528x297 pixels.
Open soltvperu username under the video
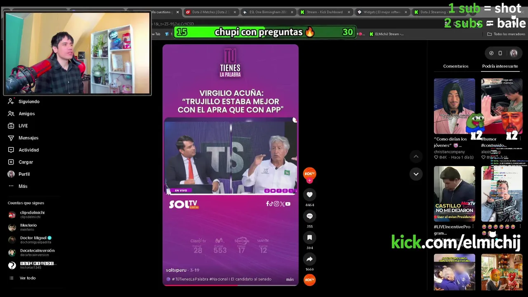pyautogui.click(x=176, y=270)
